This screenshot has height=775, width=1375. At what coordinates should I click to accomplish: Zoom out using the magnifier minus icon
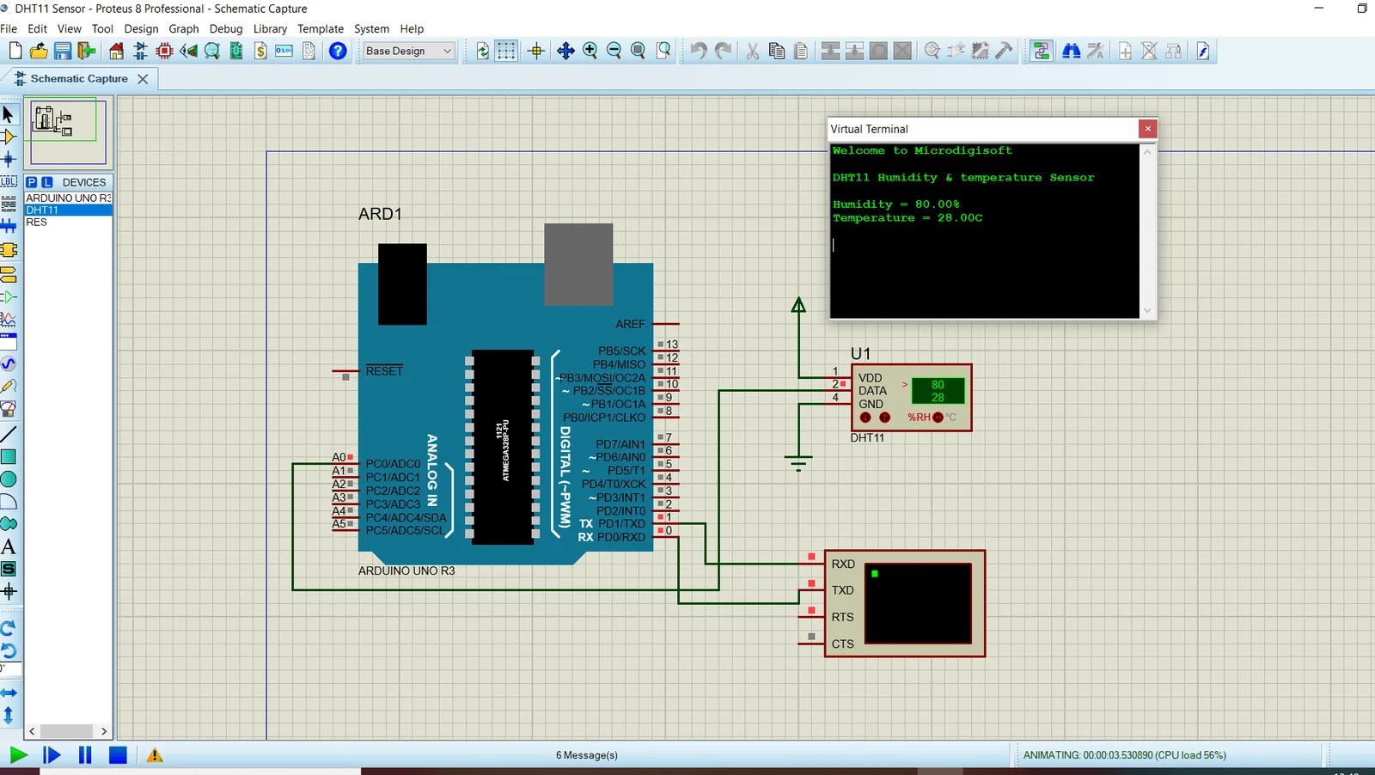point(614,51)
